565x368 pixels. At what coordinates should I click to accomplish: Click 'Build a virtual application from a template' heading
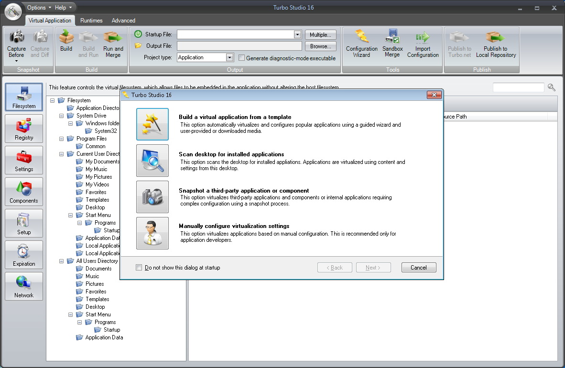point(235,117)
